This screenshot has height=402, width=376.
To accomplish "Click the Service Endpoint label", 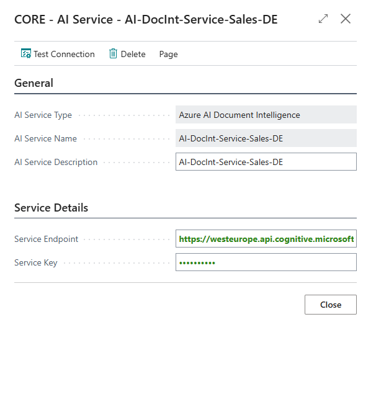I will pyautogui.click(x=46, y=239).
